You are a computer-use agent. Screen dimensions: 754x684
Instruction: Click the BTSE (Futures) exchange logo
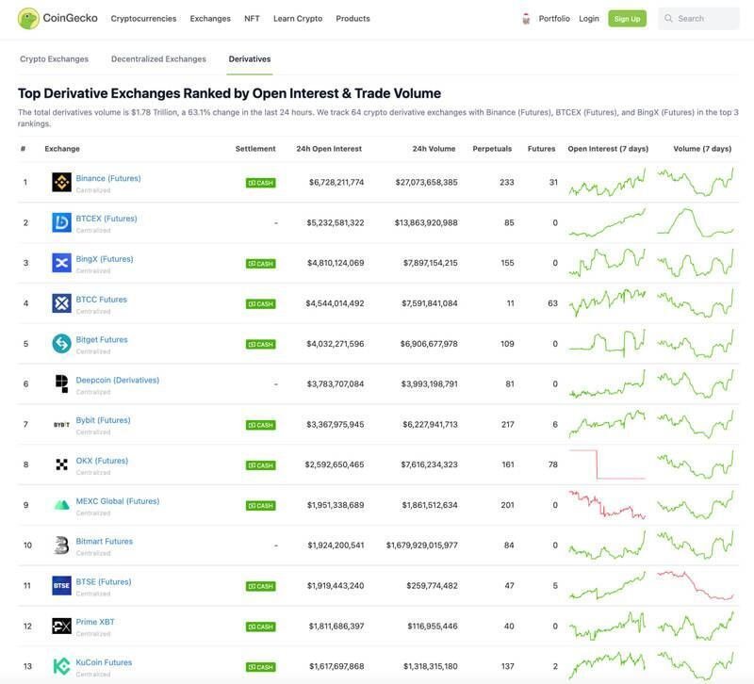tap(59, 583)
